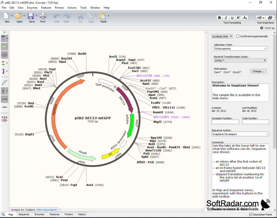Open the Features menu
Image resolution: width=277 pixels, height=218 pixels.
point(46,8)
